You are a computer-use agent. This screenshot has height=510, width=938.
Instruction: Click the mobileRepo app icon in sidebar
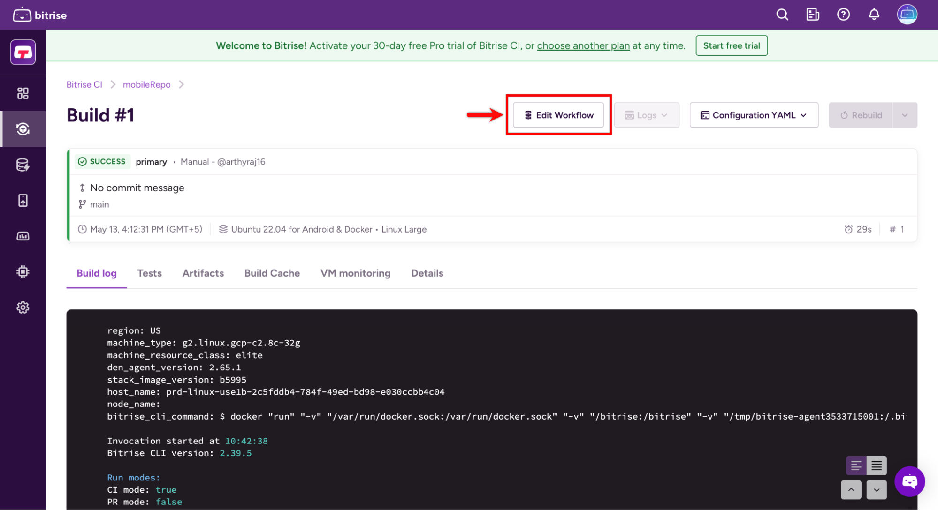pyautogui.click(x=23, y=52)
